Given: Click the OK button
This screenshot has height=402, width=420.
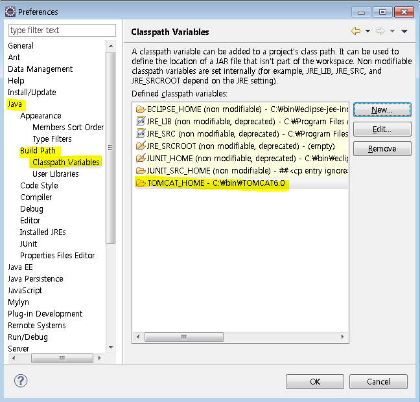Looking at the screenshot, I should click(314, 381).
